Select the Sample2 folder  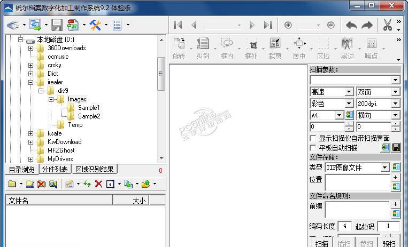click(89, 116)
